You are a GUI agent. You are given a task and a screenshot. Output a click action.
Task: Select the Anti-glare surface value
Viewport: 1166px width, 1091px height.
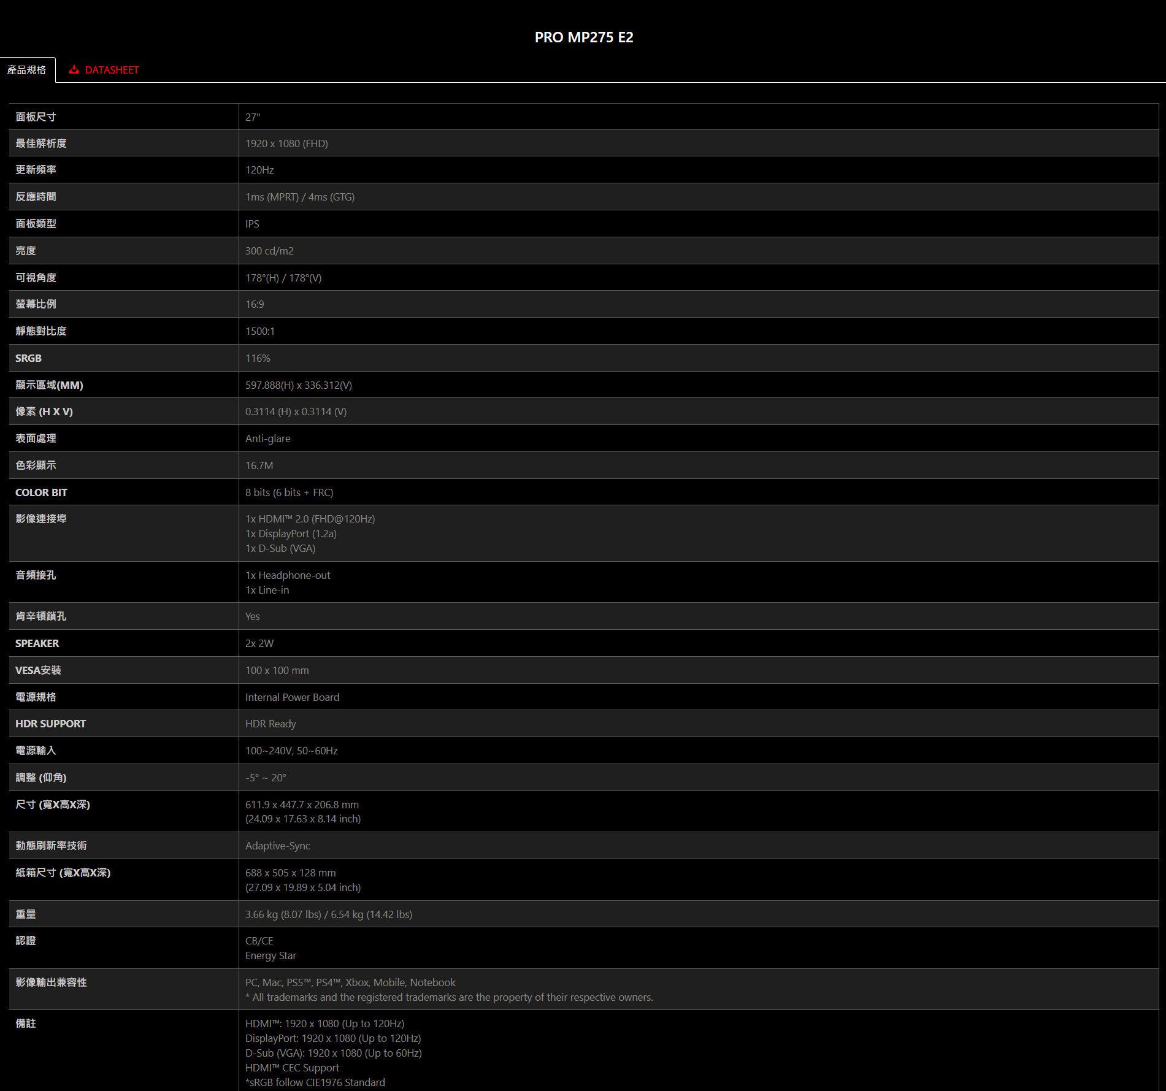tap(268, 438)
